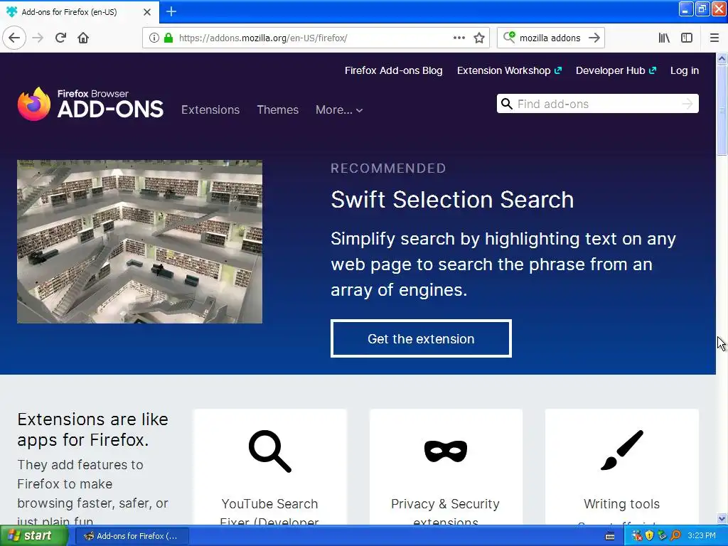Toggle the sidebar view icon
This screenshot has width=728, height=546.
coord(686,38)
